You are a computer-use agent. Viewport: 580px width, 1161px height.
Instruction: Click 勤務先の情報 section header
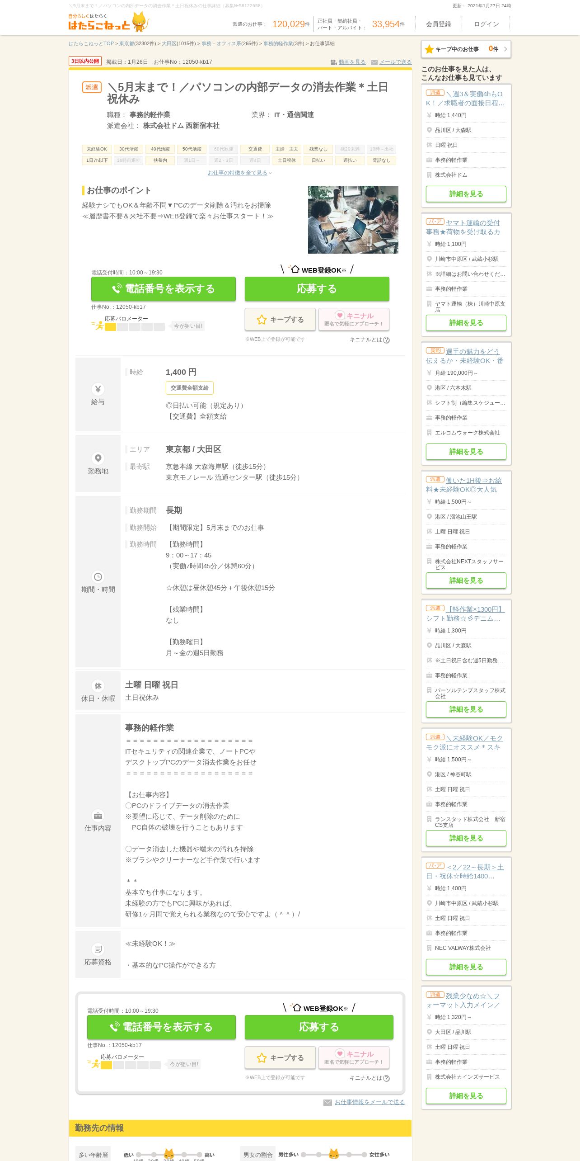coord(240,1128)
